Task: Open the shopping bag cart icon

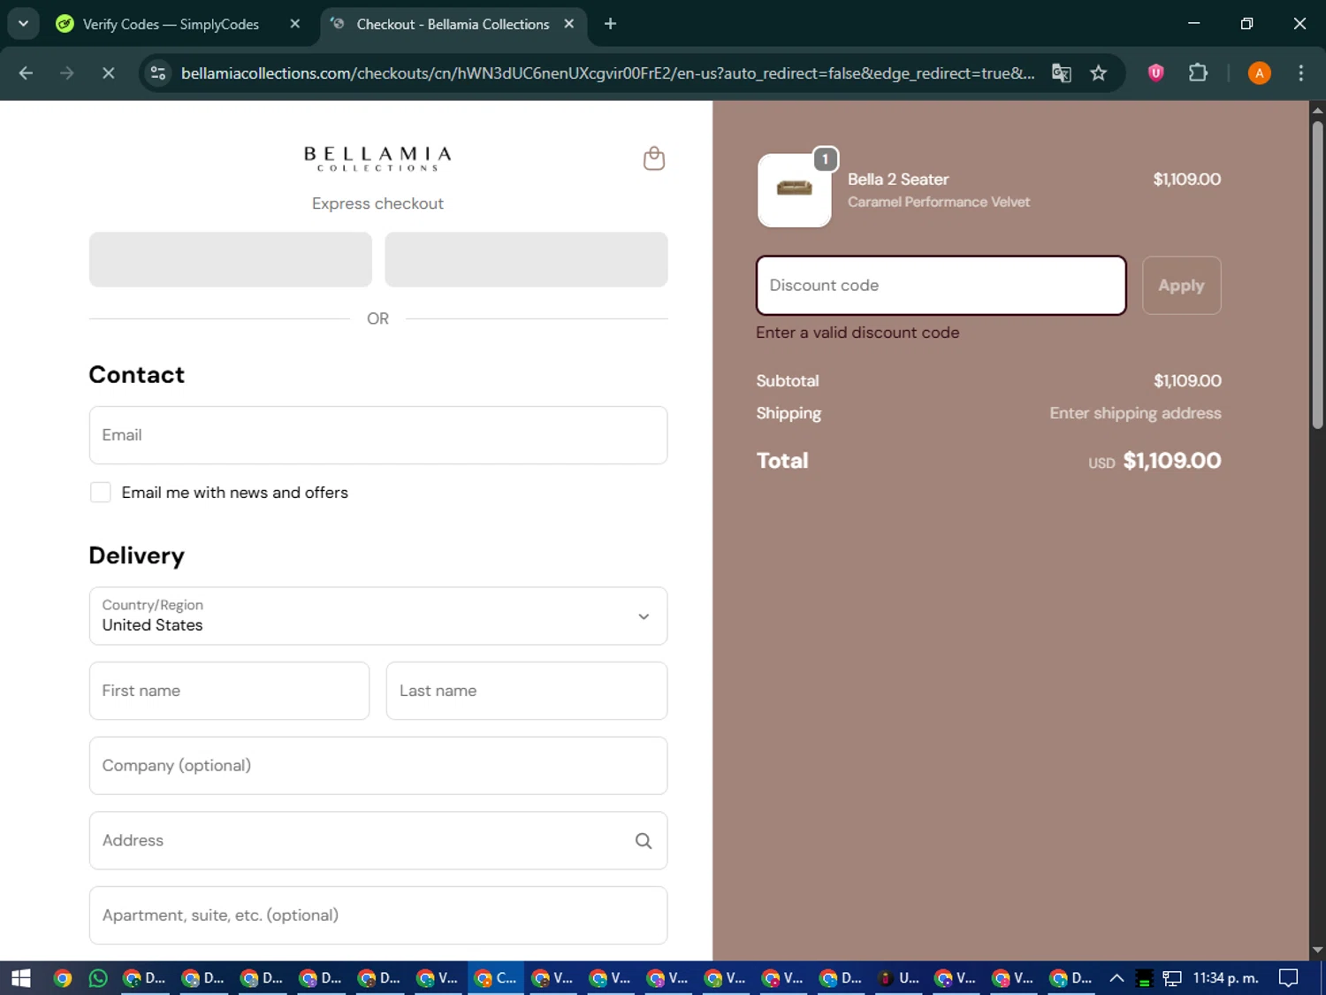Action: pos(653,158)
